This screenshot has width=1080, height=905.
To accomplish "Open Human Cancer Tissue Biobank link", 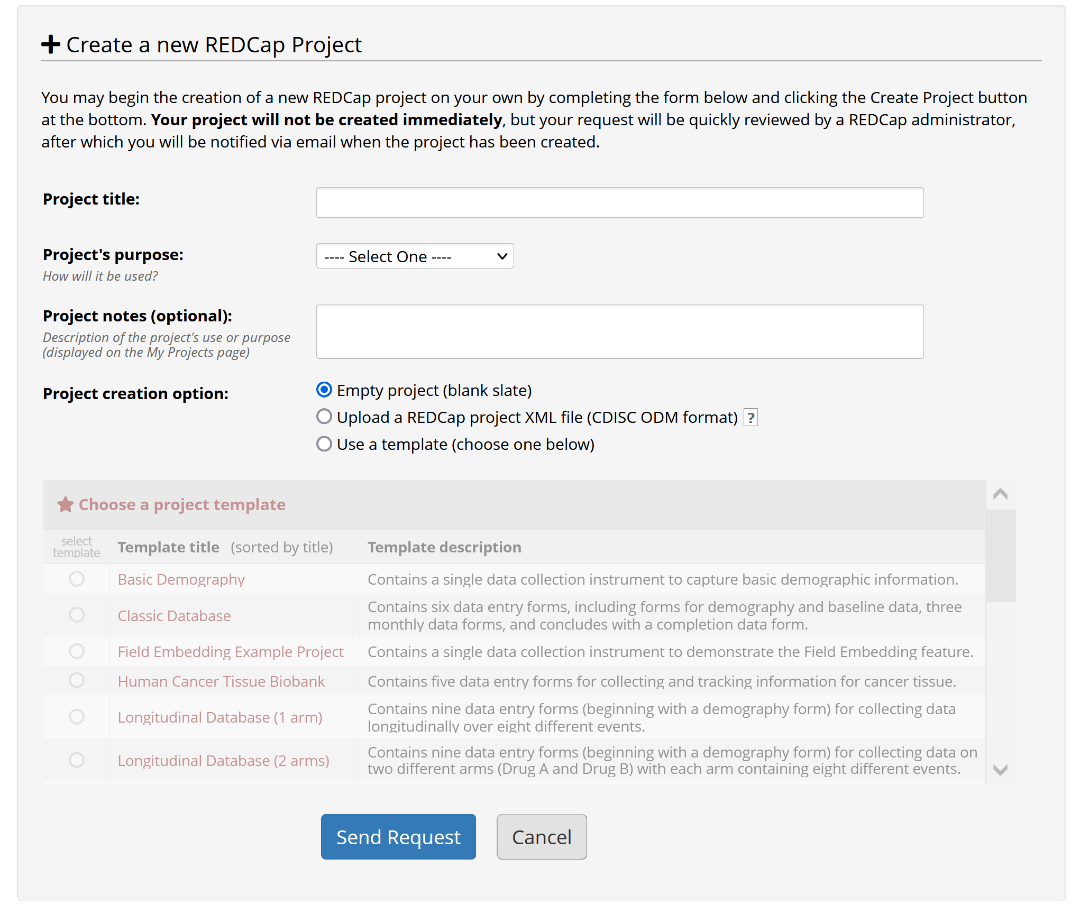I will coord(221,681).
